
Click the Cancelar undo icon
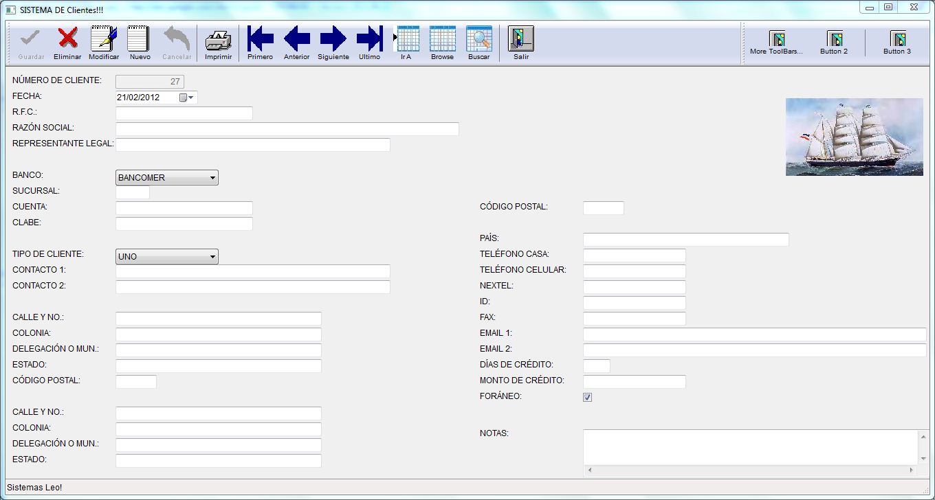point(176,39)
